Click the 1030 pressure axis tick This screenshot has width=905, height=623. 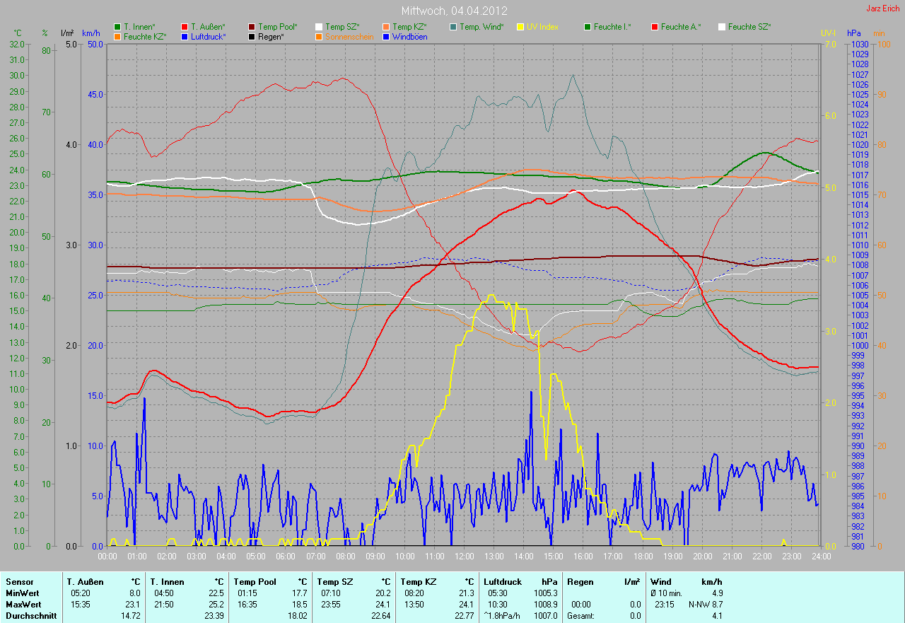pos(859,44)
